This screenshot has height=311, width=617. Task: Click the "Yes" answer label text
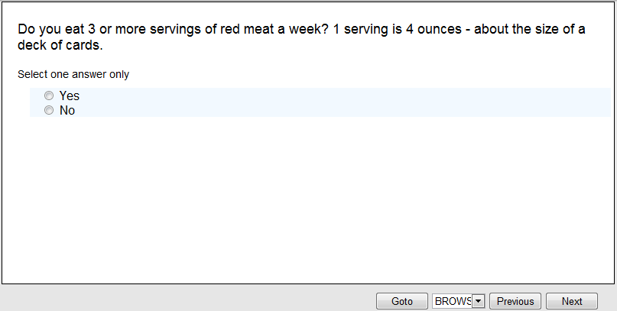(x=70, y=96)
